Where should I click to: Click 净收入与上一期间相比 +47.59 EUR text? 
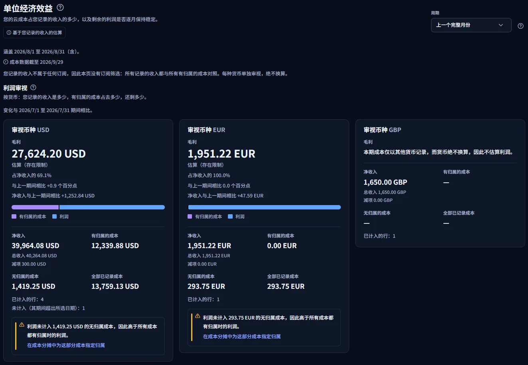click(225, 196)
